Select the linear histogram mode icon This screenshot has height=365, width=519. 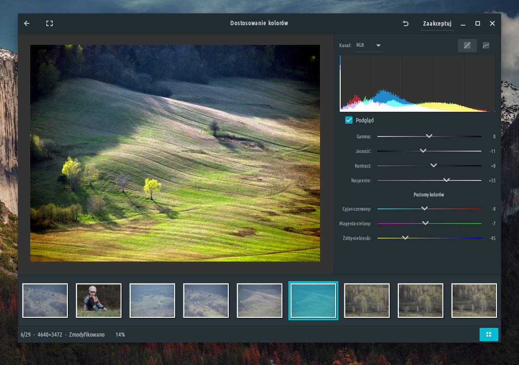(467, 45)
